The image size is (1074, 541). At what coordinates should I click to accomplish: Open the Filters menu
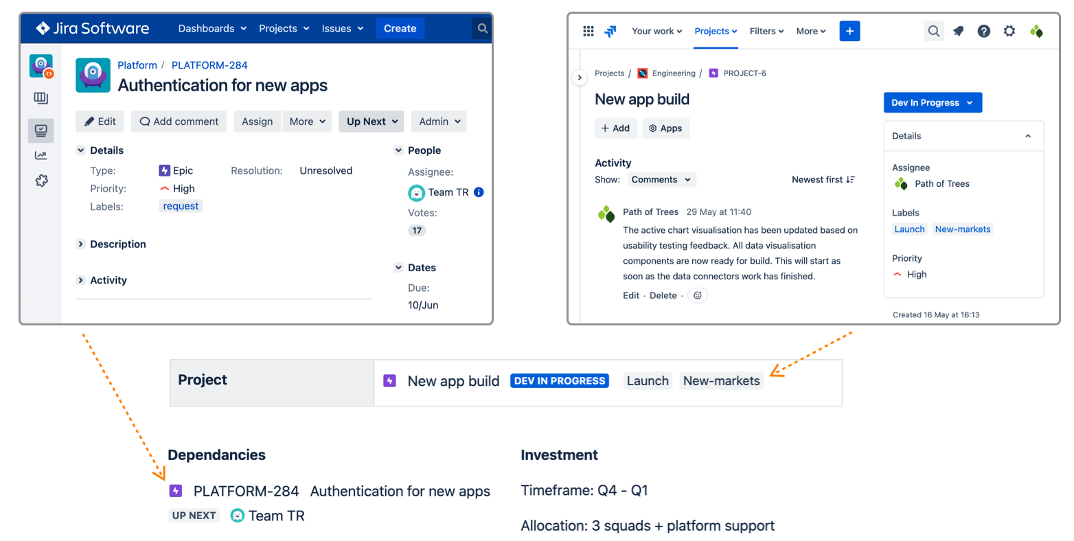point(766,31)
